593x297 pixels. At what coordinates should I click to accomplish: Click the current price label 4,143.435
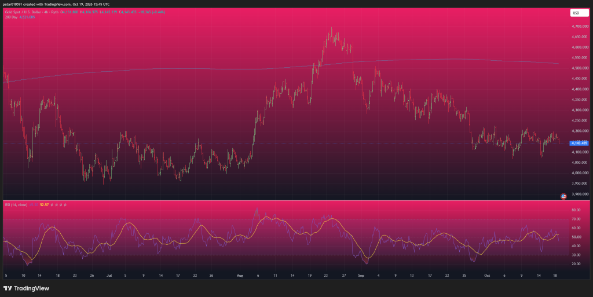[579, 143]
